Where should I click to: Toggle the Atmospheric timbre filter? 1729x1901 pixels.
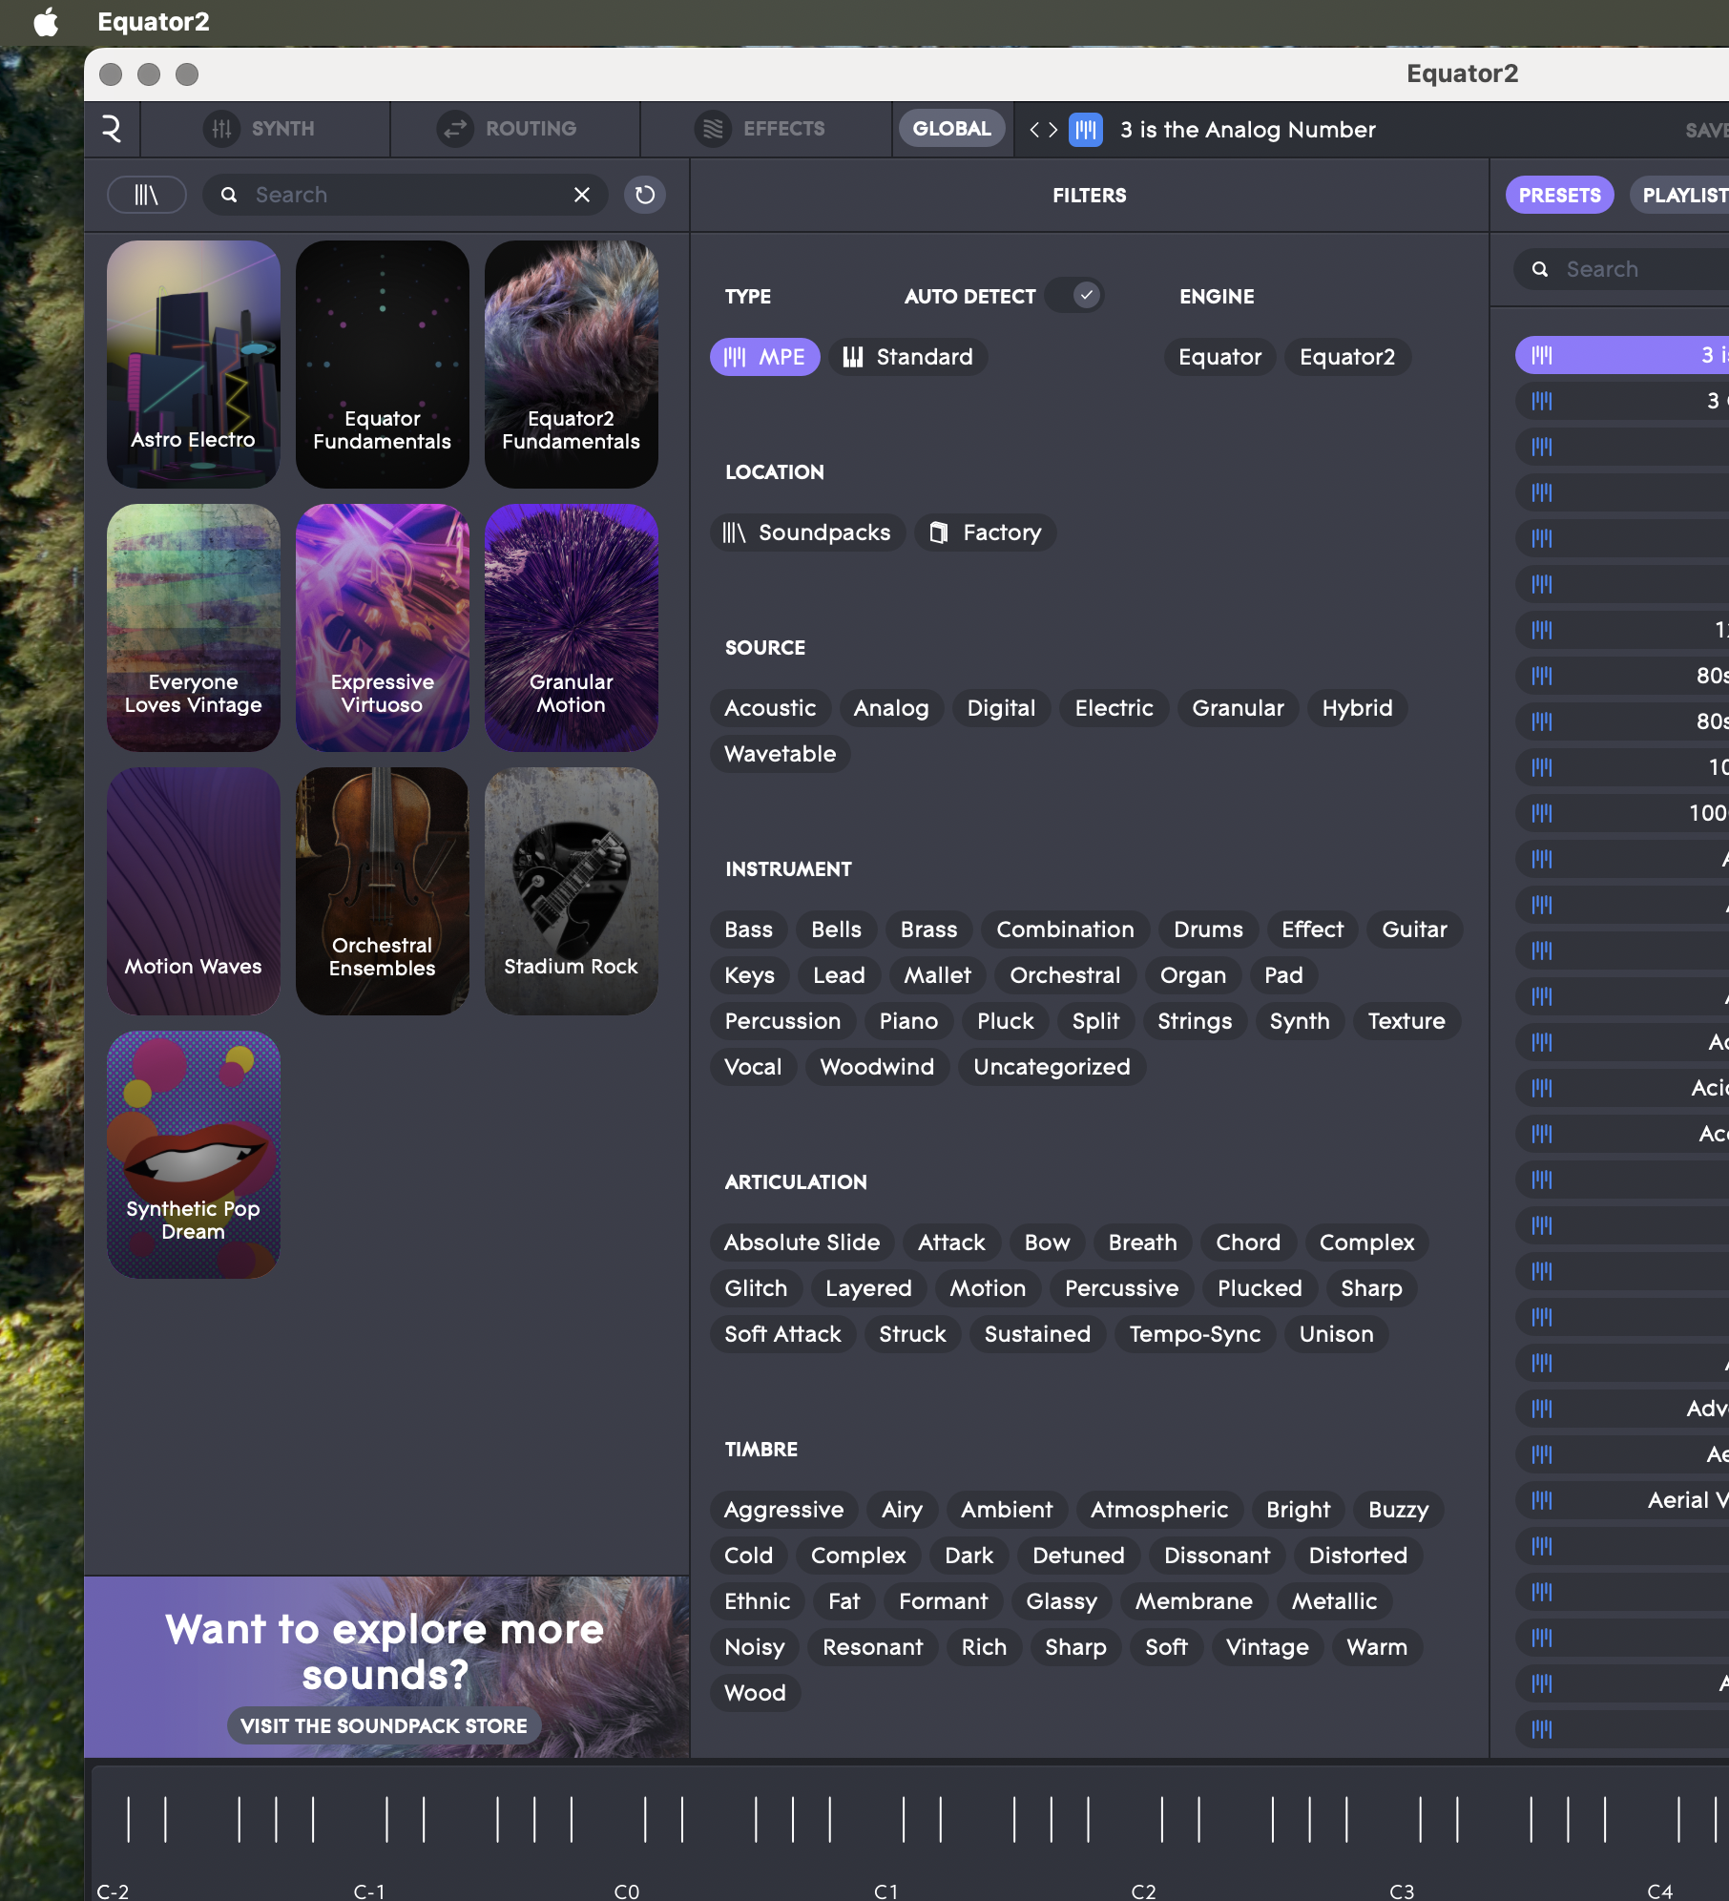(x=1159, y=1510)
